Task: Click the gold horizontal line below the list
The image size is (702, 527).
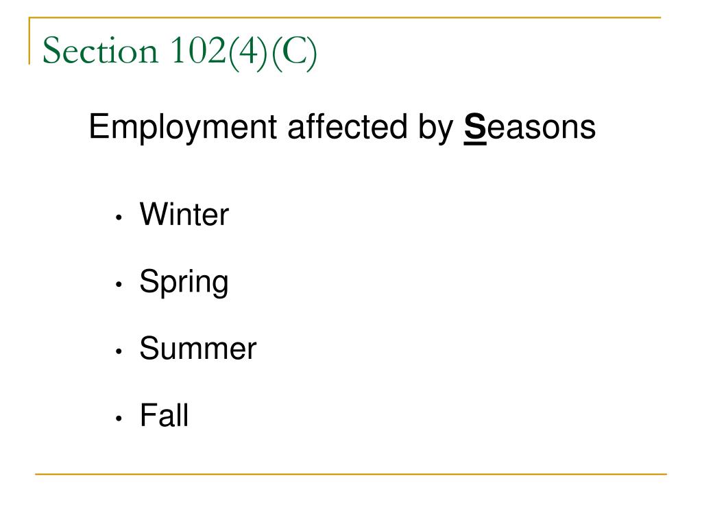Action: (351, 473)
